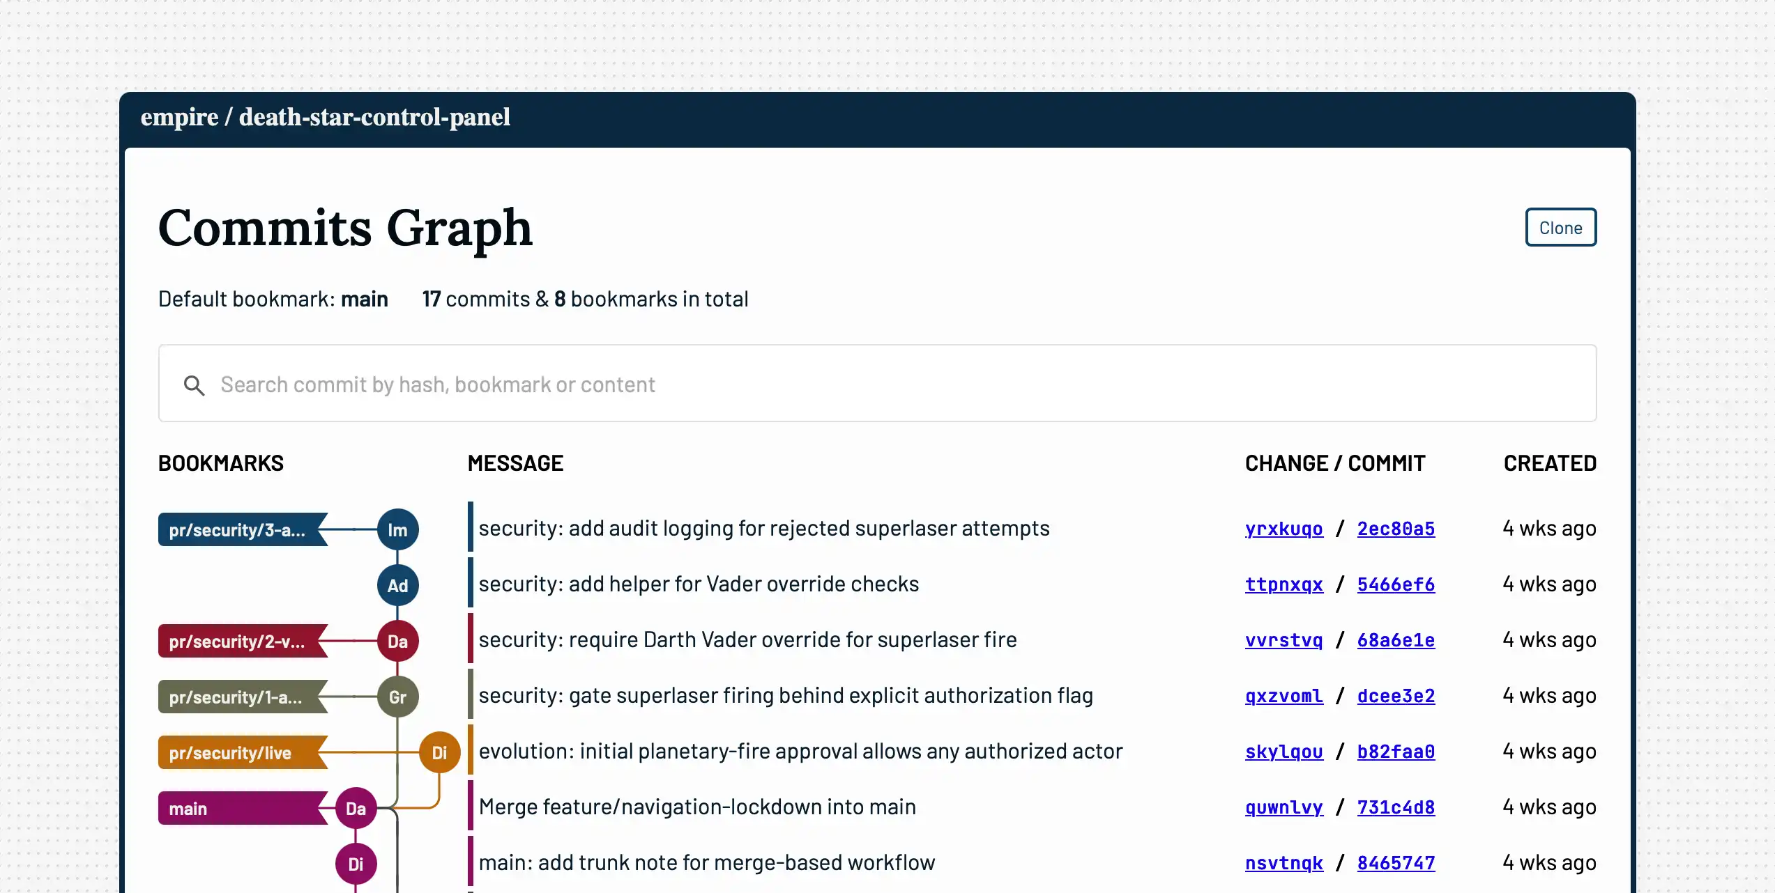This screenshot has width=1775, height=893.
Task: Open commit hash 731c4d8 link
Action: [1396, 807]
